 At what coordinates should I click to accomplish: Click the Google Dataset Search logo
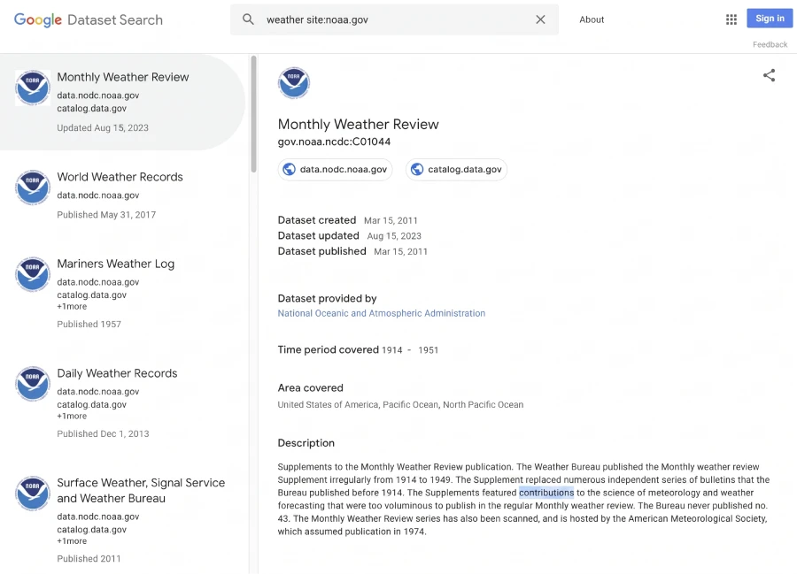coord(89,19)
